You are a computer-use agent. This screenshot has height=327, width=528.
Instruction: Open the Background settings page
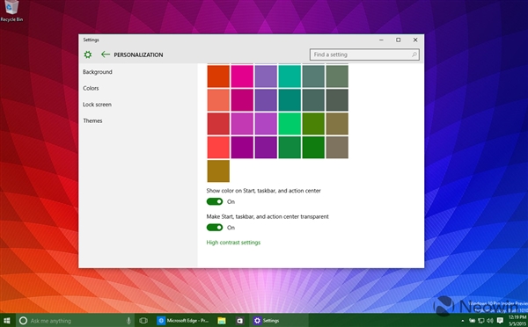98,72
